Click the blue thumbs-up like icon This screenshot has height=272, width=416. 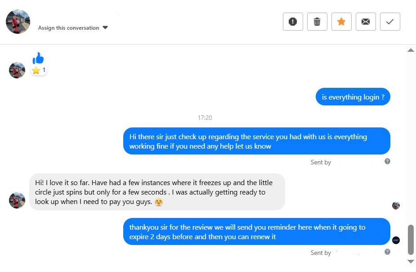click(38, 58)
